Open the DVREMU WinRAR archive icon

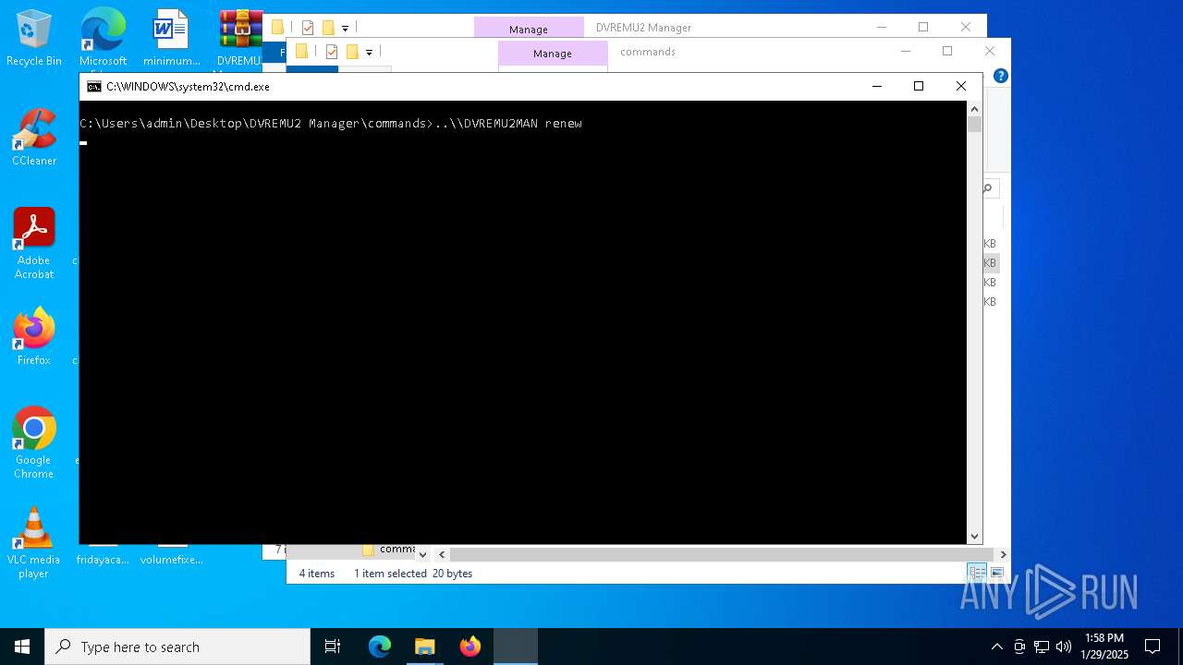239,38
